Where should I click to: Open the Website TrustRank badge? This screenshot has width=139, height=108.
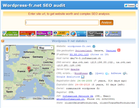(x=28, y=34)
